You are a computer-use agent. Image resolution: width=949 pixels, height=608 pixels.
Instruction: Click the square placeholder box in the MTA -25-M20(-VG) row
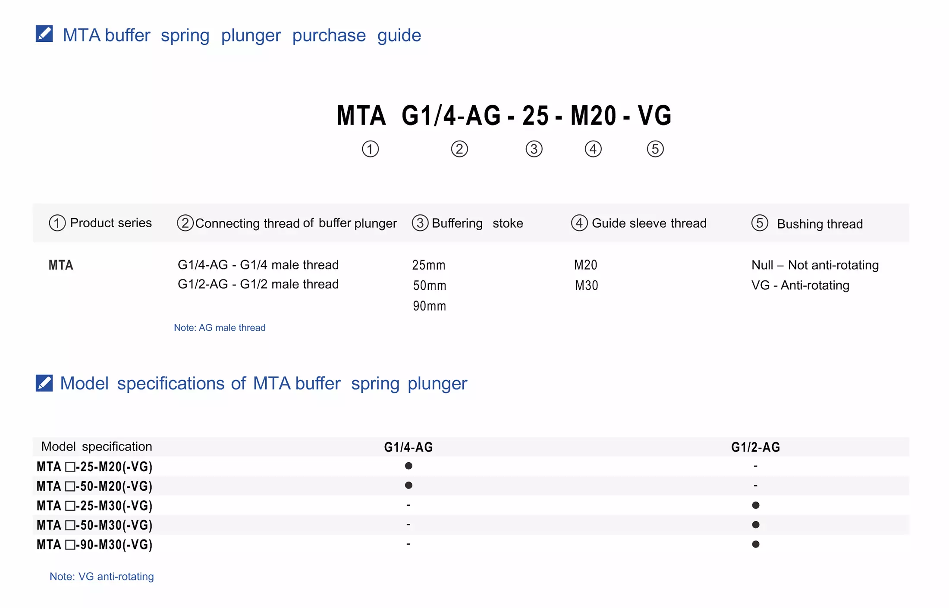(70, 467)
